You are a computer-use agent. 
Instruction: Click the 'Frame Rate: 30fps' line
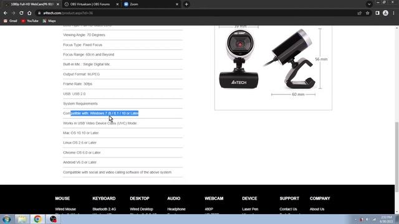click(x=77, y=84)
